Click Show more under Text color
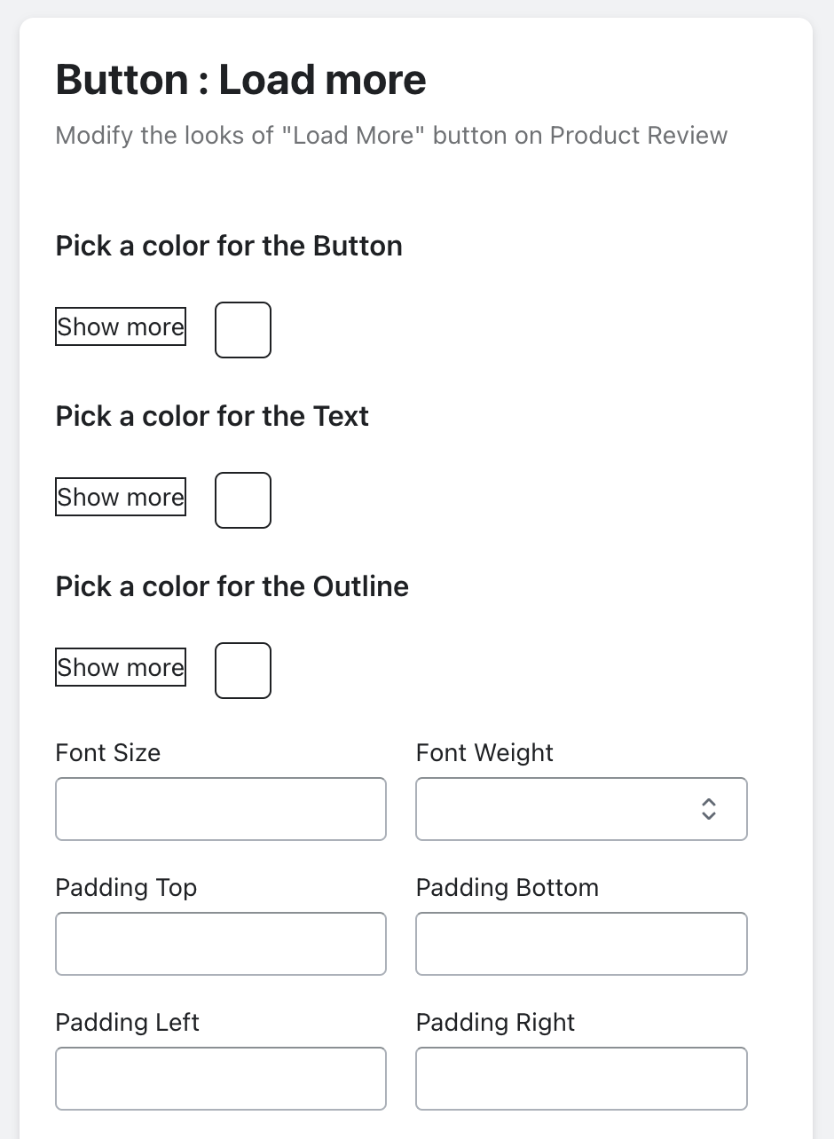The width and height of the screenshot is (834, 1139). pyautogui.click(x=121, y=497)
